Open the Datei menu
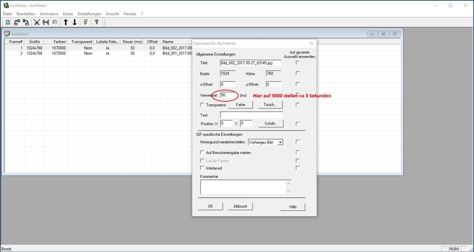This screenshot has width=474, height=252. 8,14
